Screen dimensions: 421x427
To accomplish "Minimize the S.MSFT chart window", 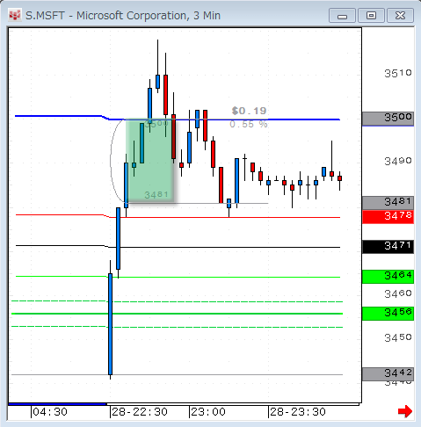I will click(342, 16).
